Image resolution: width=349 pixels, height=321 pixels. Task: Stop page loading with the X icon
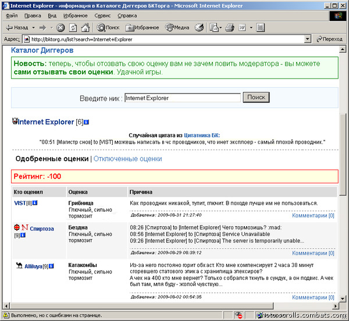pos(60,27)
